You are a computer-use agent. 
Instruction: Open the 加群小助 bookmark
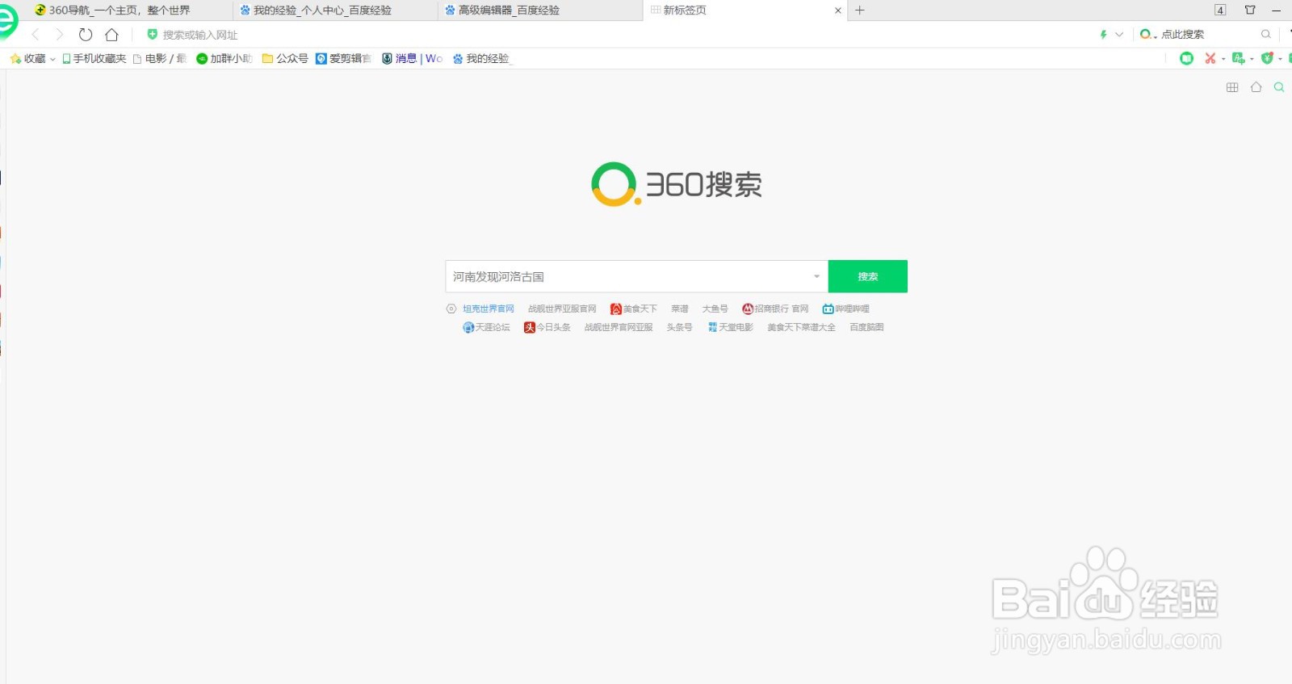tap(224, 58)
